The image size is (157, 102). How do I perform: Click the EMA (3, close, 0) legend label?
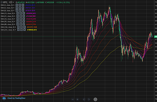(x=7, y=5)
